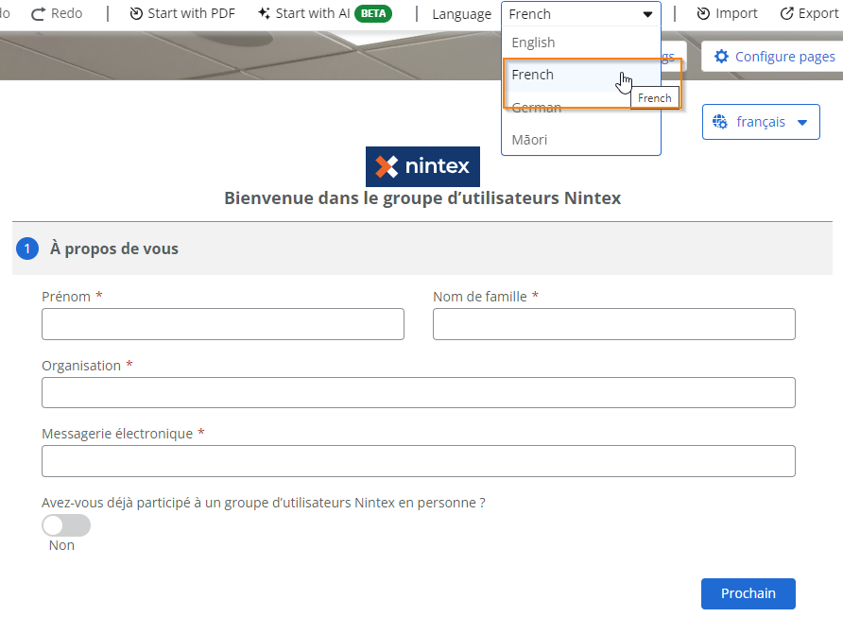The height and width of the screenshot is (617, 843).
Task: Click the Bienvenue dans le groupe title
Action: 422,198
